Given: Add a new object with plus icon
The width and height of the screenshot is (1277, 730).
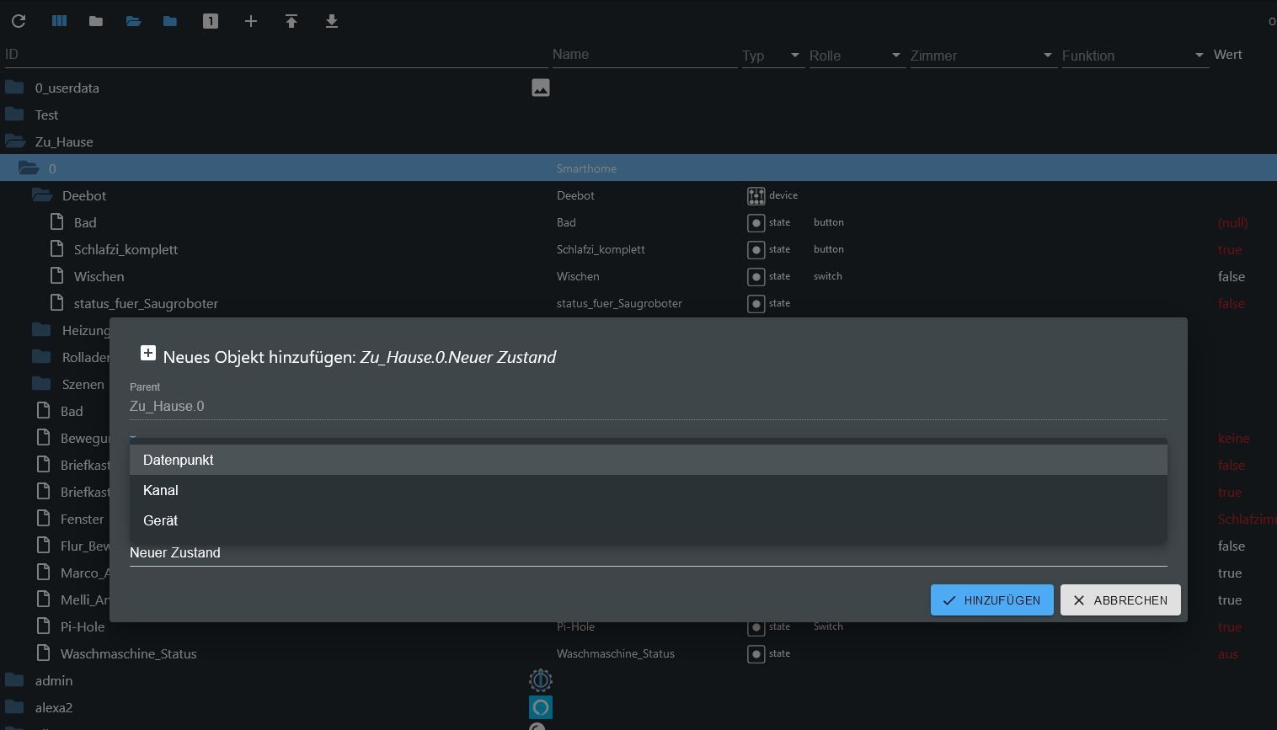Looking at the screenshot, I should click(251, 21).
